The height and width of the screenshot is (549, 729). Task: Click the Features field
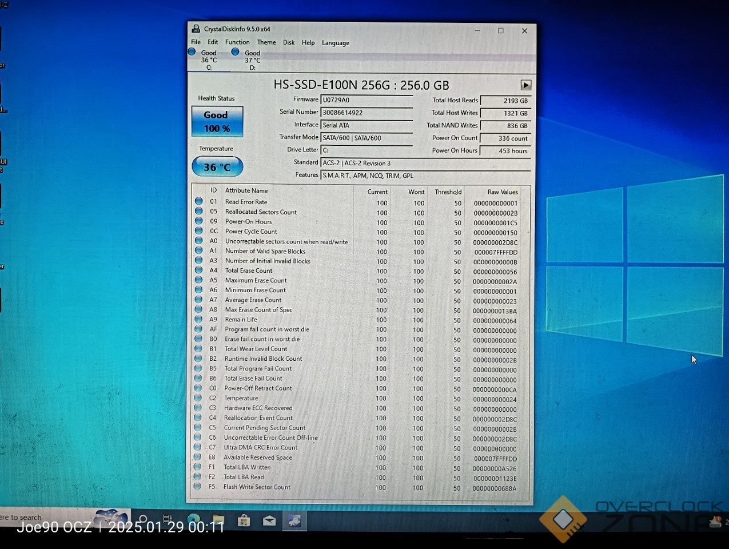click(425, 176)
